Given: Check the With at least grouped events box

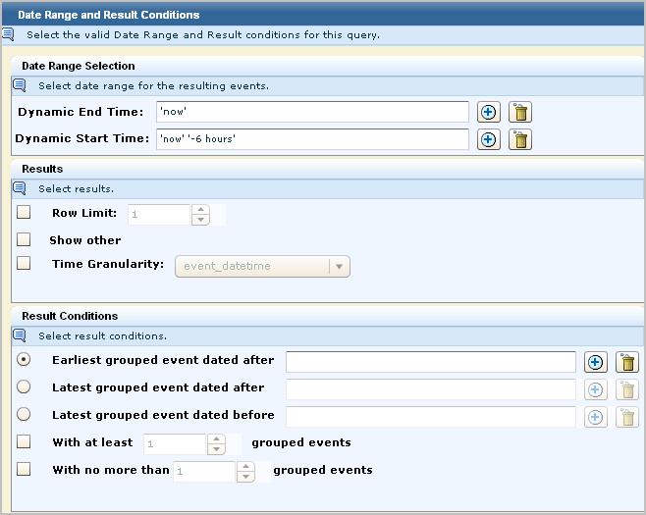Looking at the screenshot, I should pos(24,441).
